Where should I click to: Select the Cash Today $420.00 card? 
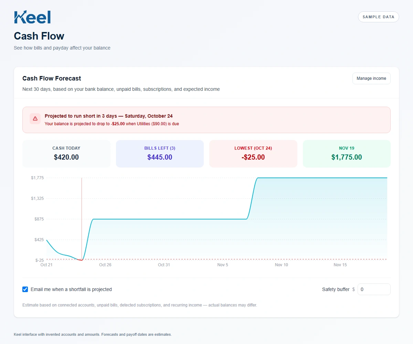[x=66, y=154]
